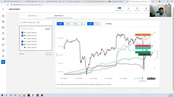Click the cyan 15700 PE chart label
Image resolution: width=174 pixels, height=97 pixels.
(143, 48)
